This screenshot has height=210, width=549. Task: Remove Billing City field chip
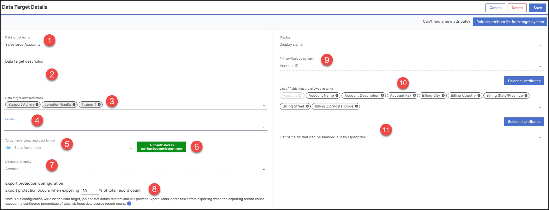click(x=443, y=96)
